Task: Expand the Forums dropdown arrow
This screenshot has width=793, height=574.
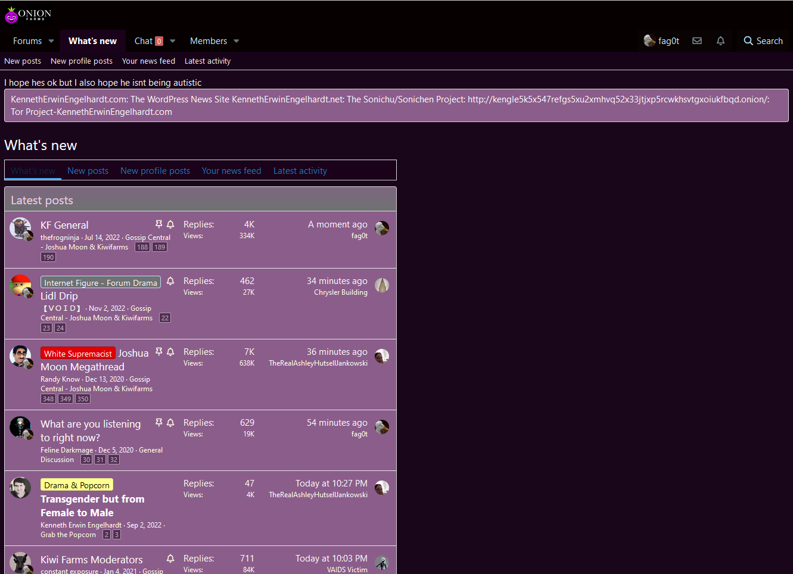Action: coord(51,41)
